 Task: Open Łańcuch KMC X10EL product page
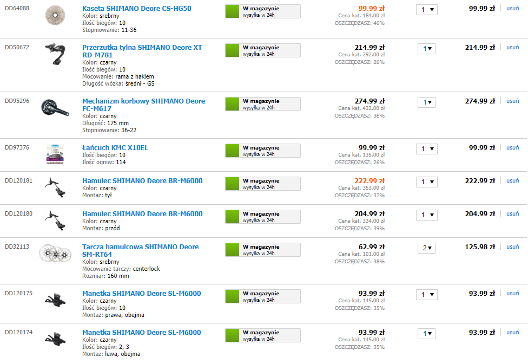coord(115,148)
